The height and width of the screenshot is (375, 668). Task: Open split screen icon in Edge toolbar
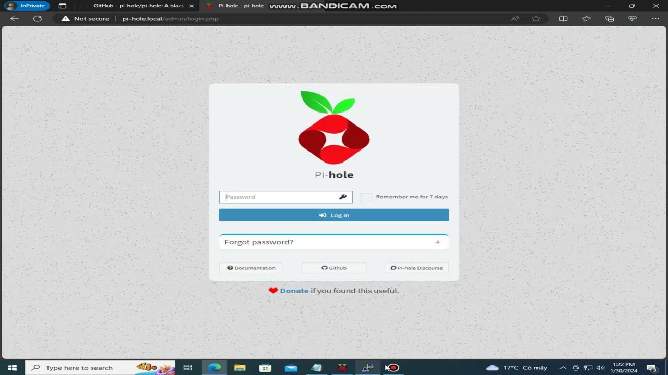pyautogui.click(x=564, y=19)
